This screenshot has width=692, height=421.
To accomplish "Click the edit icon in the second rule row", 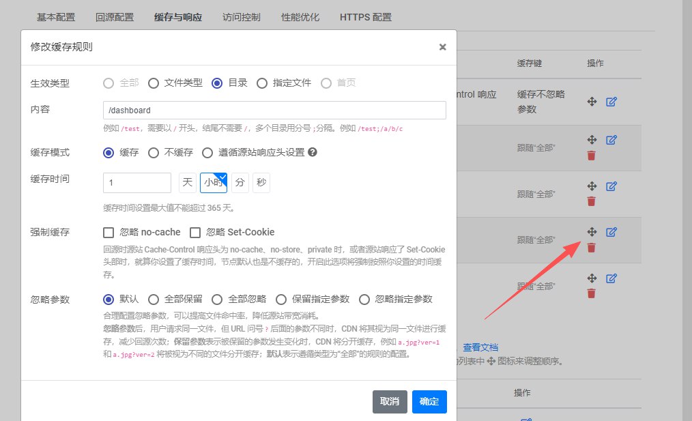I will tap(611, 140).
